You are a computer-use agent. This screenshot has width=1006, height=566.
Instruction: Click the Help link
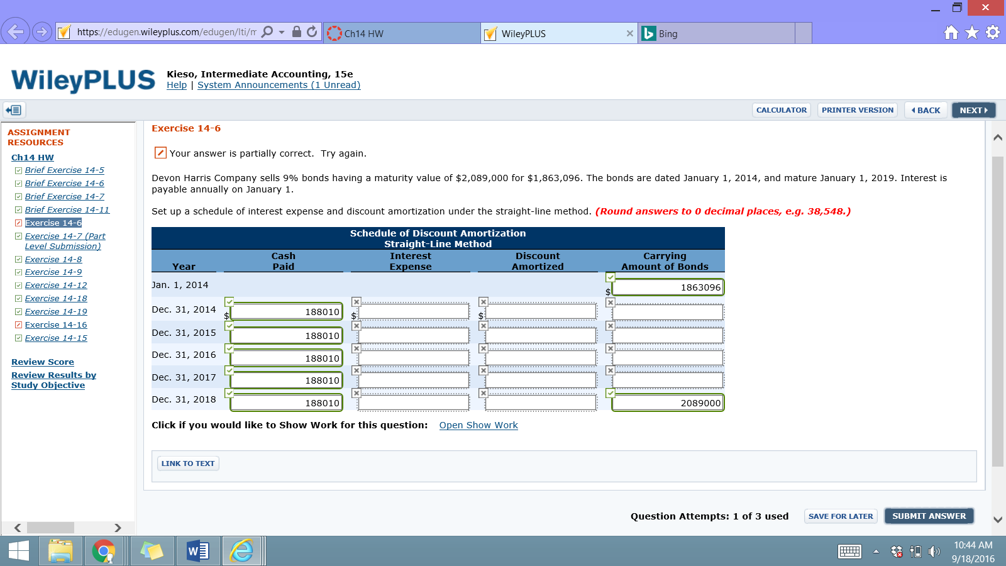[x=177, y=85]
